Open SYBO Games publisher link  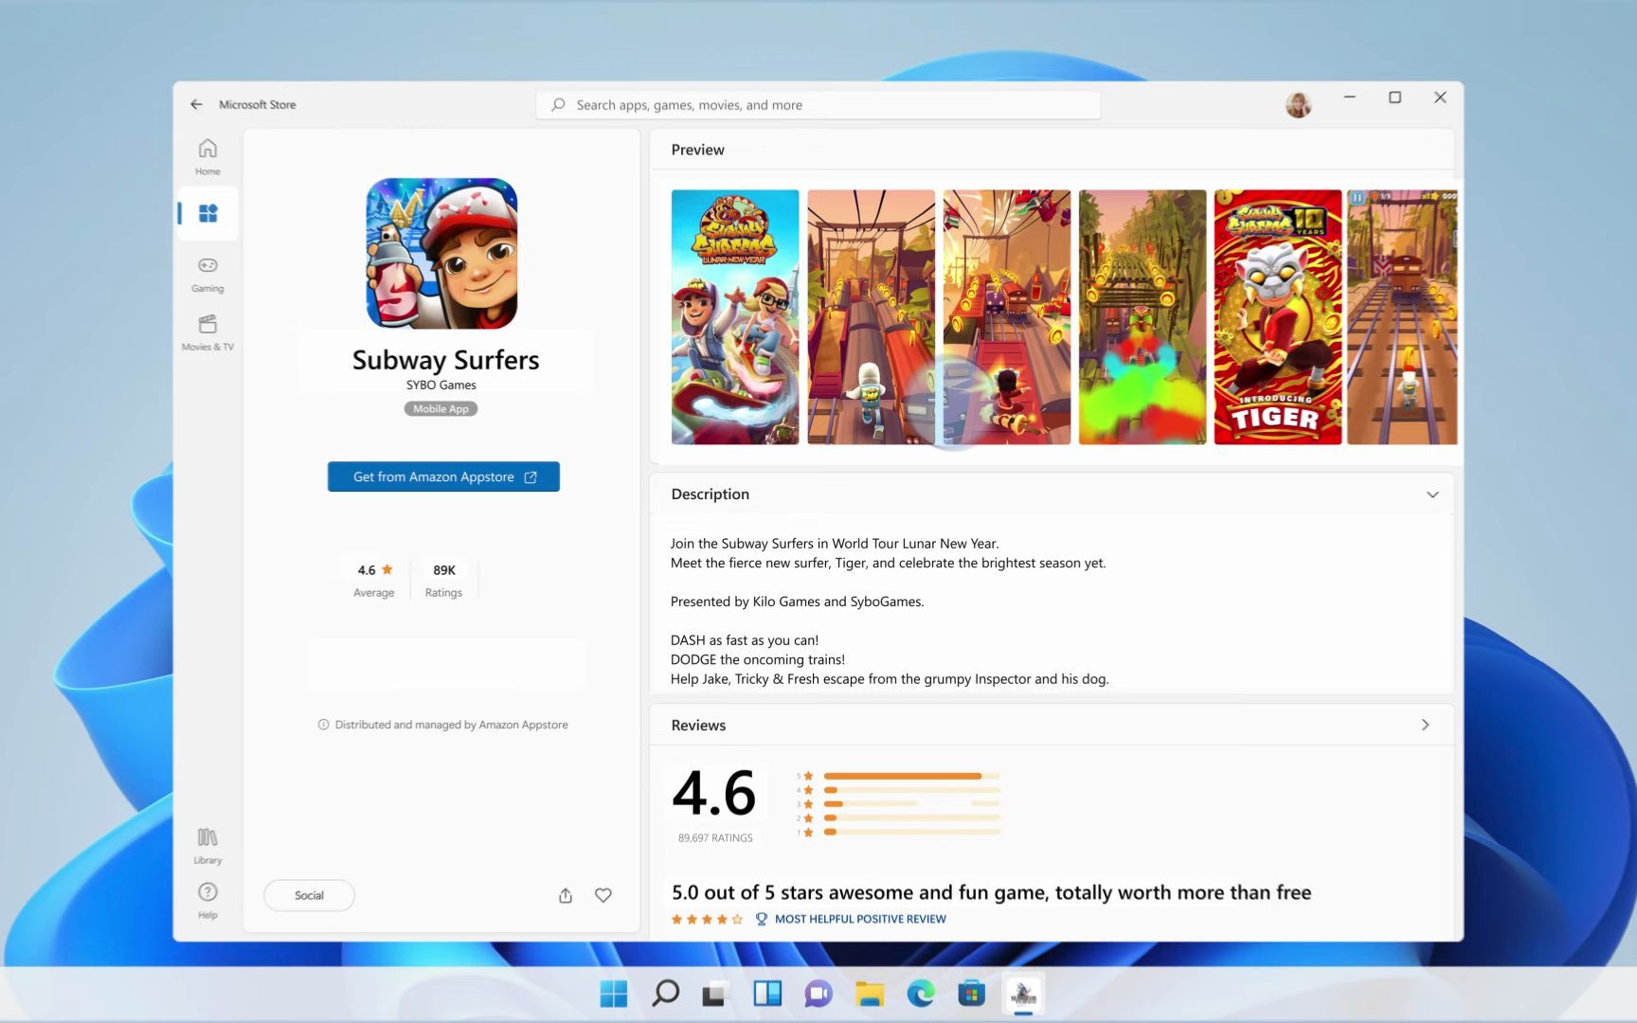[x=441, y=385]
